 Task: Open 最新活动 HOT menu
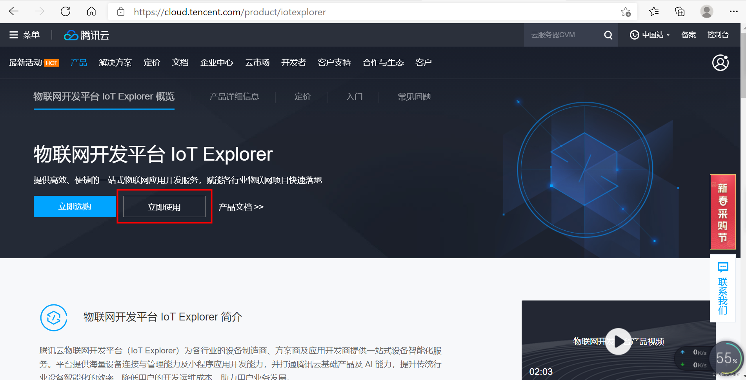pos(34,63)
